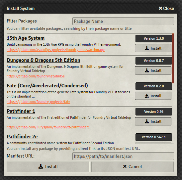Viewport: 182px width, 180px height.
Task: Click the download icon beside Dungeons & Dragons Install
Action: [147, 70]
